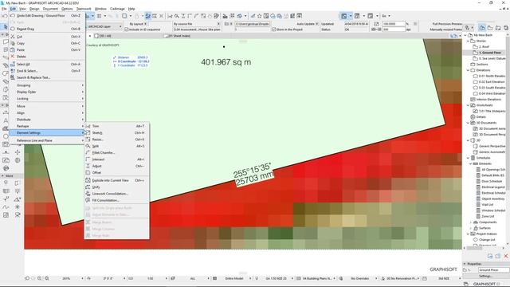Open the File menu
Screen dimensions: 510x287
pyautogui.click(x=4, y=9)
